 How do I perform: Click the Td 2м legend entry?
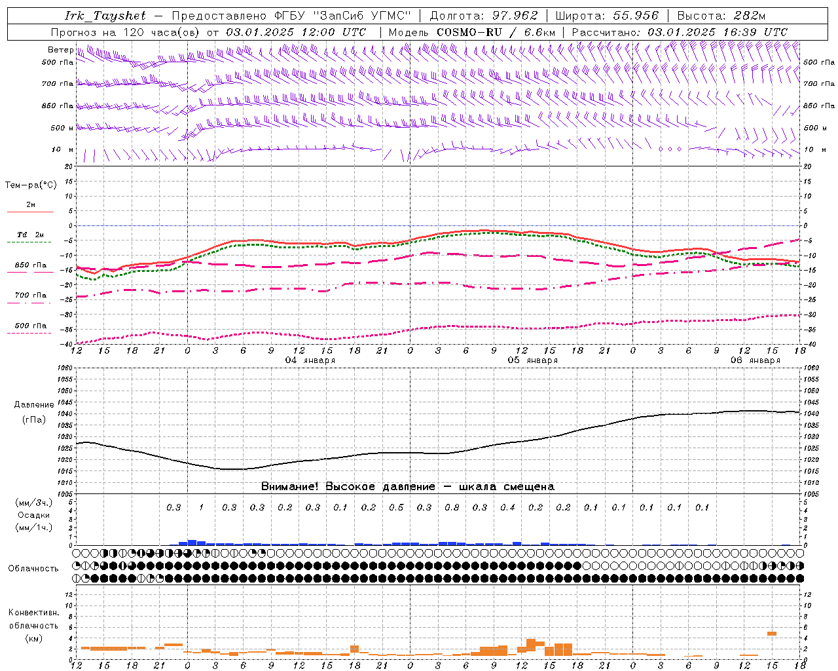click(31, 235)
